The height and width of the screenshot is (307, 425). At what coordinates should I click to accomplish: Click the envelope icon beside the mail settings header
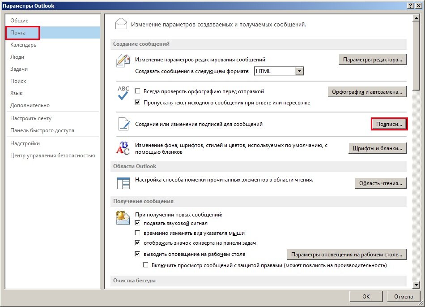121,24
